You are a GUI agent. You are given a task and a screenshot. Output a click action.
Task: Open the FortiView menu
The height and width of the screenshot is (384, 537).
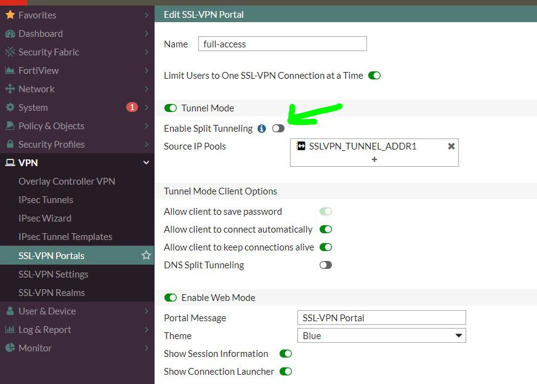[77, 71]
